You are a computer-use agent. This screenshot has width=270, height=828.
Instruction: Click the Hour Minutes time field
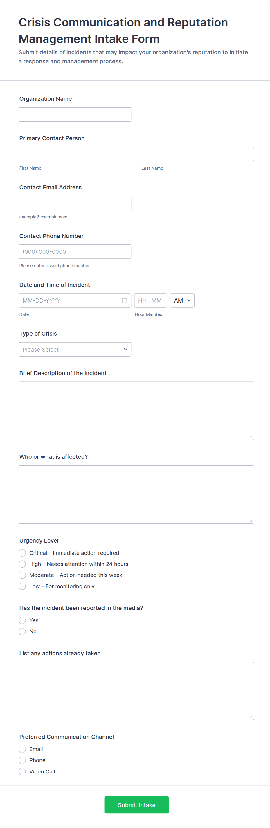pyautogui.click(x=150, y=300)
